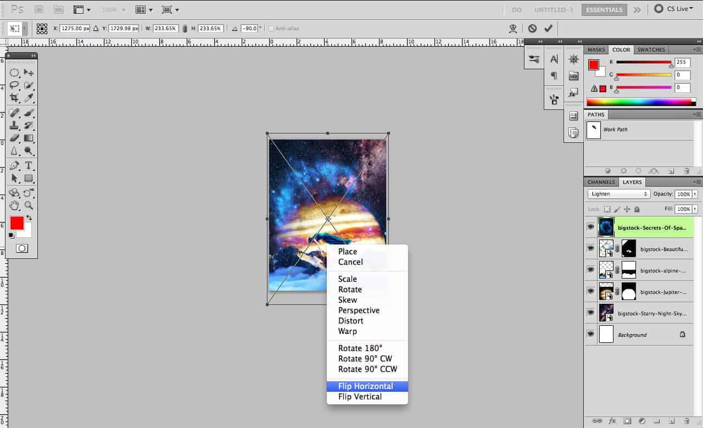Hide the bigstock-Beautifu layer
This screenshot has height=428, width=703.
(x=590, y=248)
